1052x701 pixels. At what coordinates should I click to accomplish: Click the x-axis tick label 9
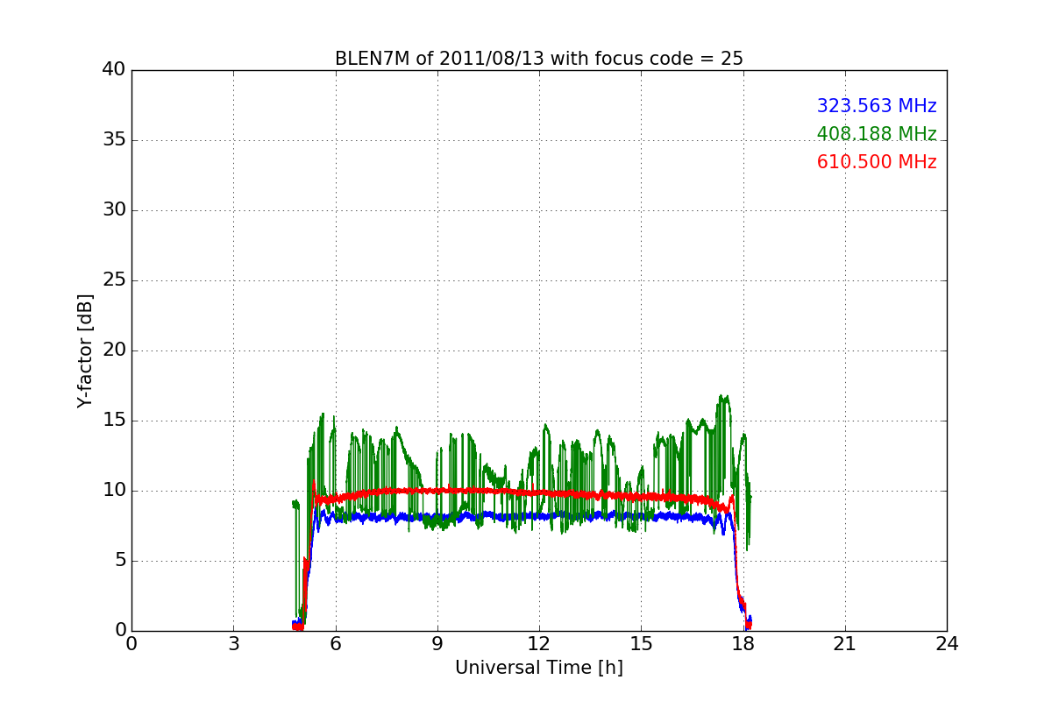[437, 644]
